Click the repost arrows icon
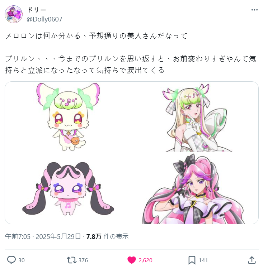 (71, 260)
